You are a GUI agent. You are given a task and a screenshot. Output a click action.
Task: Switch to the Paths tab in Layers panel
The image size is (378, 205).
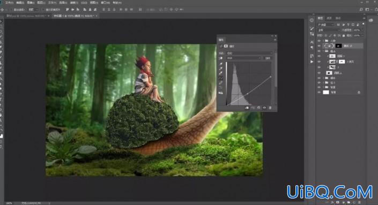[x=338, y=18]
